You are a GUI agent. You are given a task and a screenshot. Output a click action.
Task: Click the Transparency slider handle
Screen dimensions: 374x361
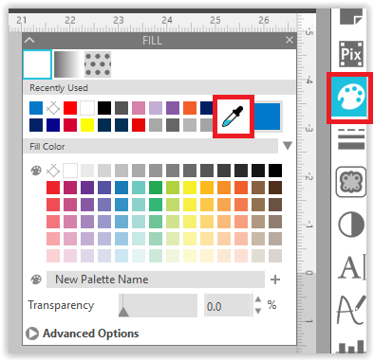coord(123,312)
